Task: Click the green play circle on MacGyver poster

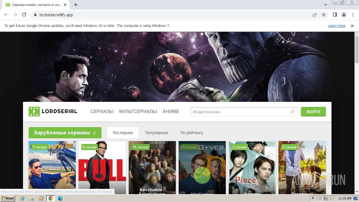Action: pos(202,175)
